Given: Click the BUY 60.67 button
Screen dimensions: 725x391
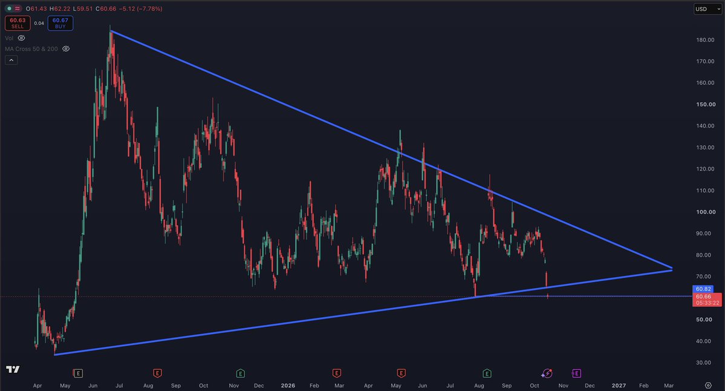Looking at the screenshot, I should coord(60,23).
